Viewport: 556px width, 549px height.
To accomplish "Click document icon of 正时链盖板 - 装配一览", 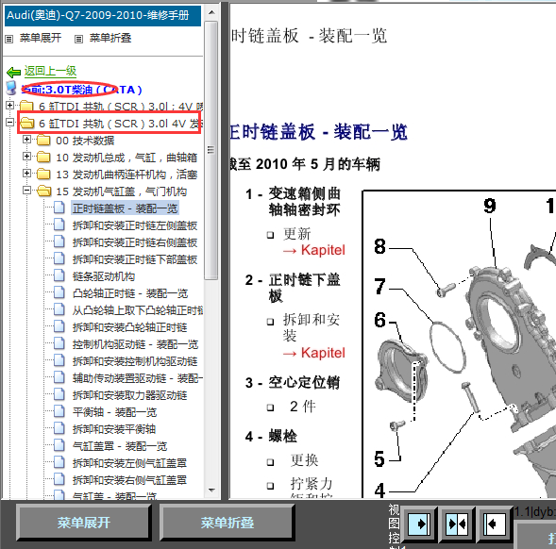I will pyautogui.click(x=59, y=208).
